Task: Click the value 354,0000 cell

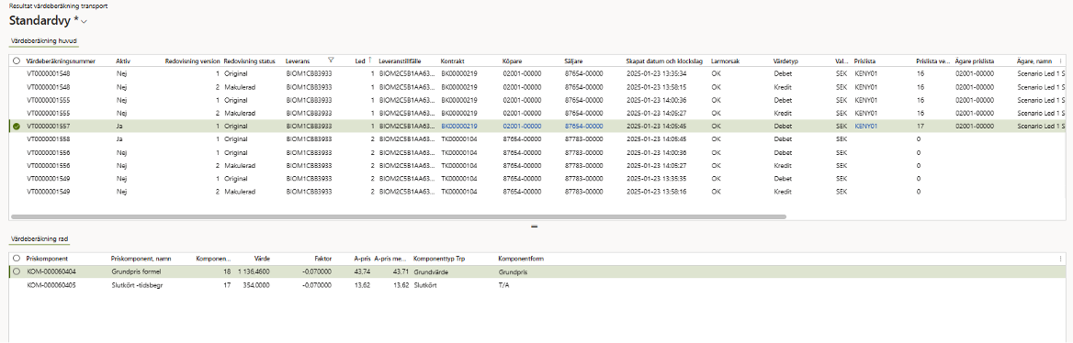Action: [256, 285]
